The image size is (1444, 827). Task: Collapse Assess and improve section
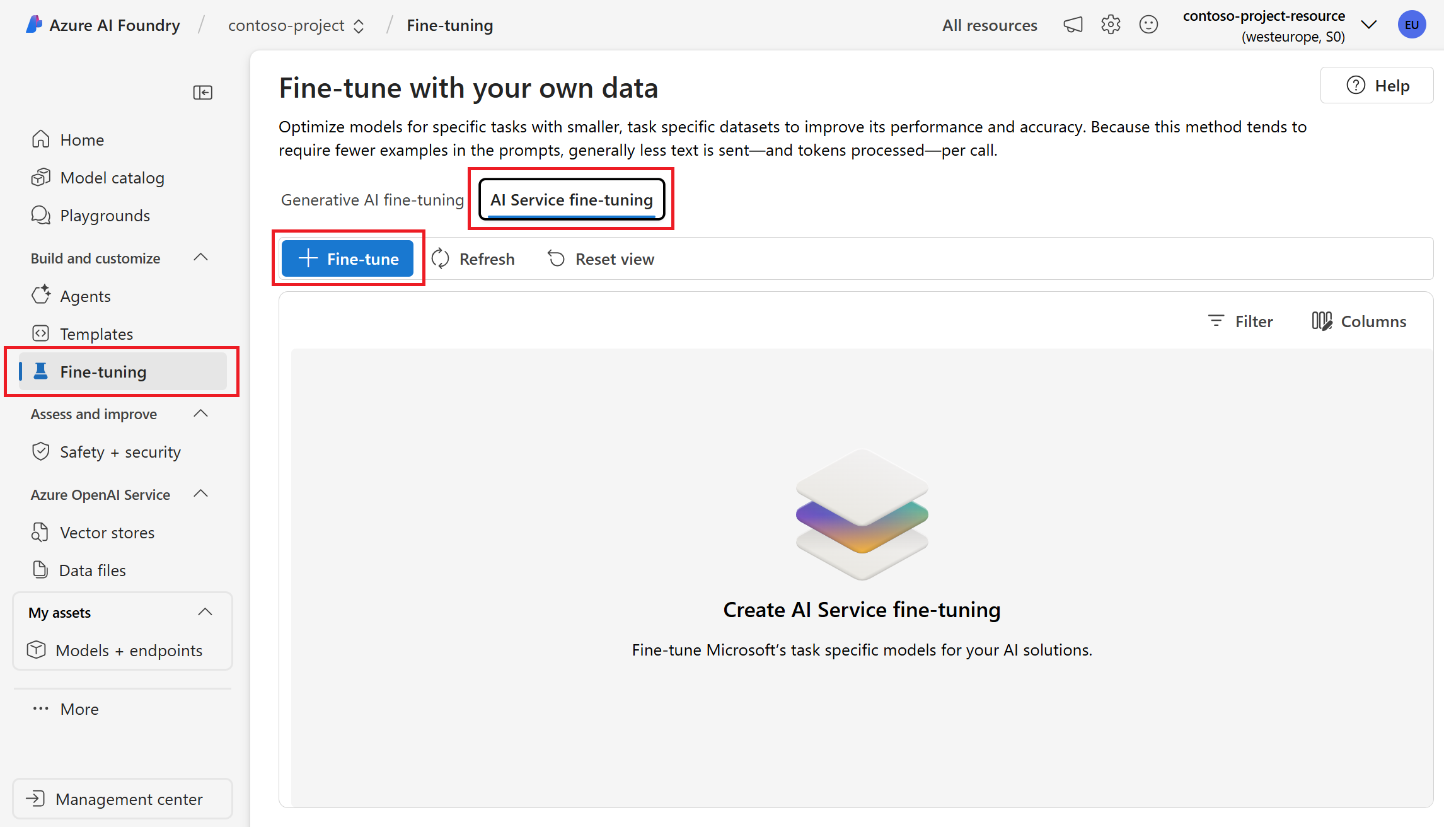coord(201,414)
